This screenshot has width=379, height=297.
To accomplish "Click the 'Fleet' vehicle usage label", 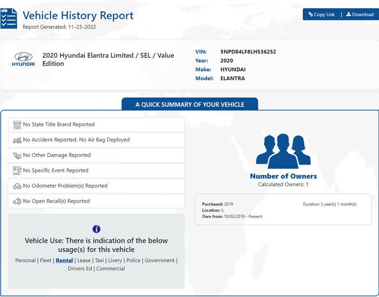I will pos(45,260).
